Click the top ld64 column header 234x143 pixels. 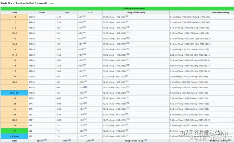[x=67, y=13]
